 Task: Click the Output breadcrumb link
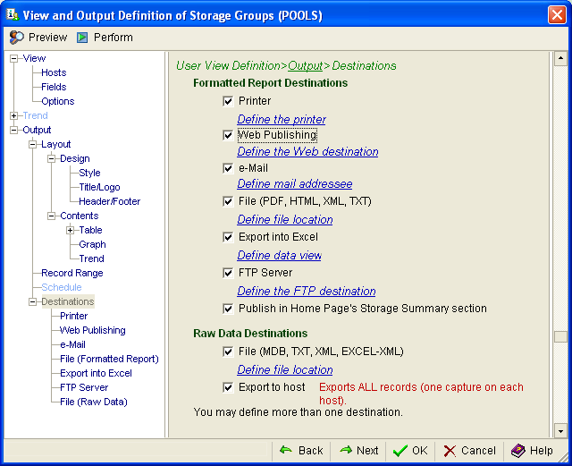point(305,65)
